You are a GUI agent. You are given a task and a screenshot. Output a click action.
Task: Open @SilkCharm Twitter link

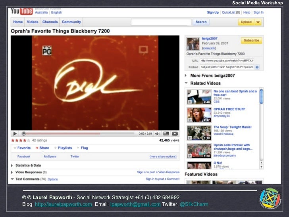194,204
